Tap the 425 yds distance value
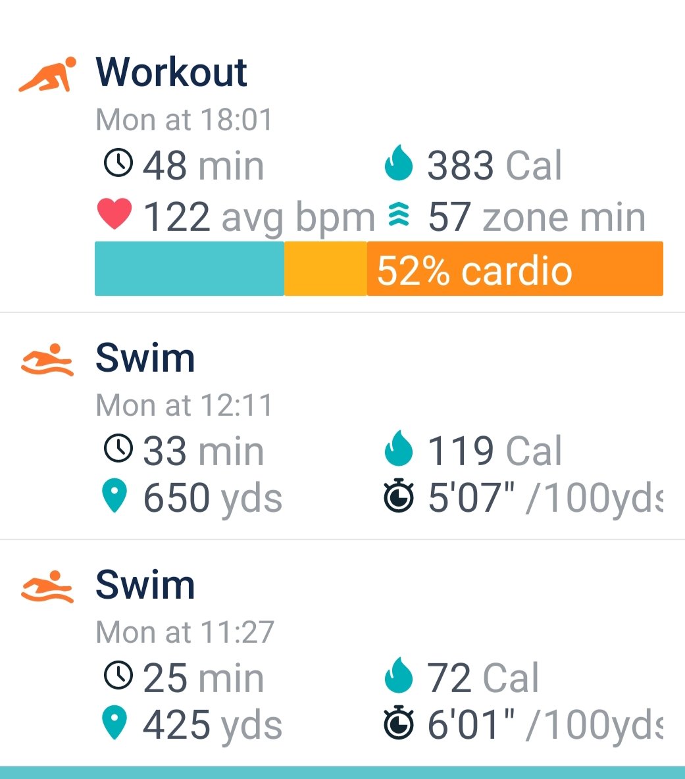This screenshot has height=779, width=685. pos(213,725)
